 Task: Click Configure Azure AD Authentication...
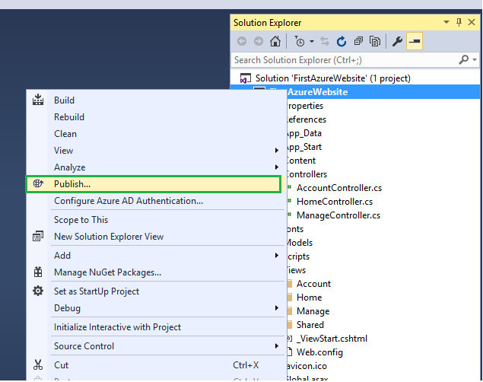click(x=129, y=201)
